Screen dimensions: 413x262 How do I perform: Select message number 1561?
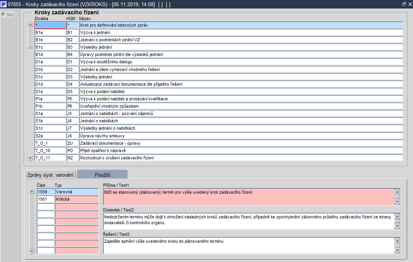pyautogui.click(x=46, y=199)
